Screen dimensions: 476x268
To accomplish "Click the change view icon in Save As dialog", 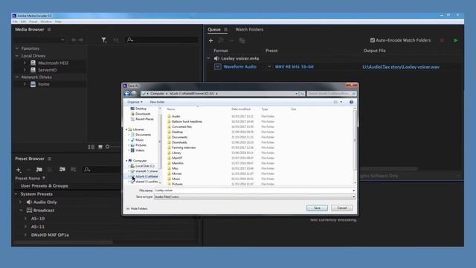I will pyautogui.click(x=335, y=102).
